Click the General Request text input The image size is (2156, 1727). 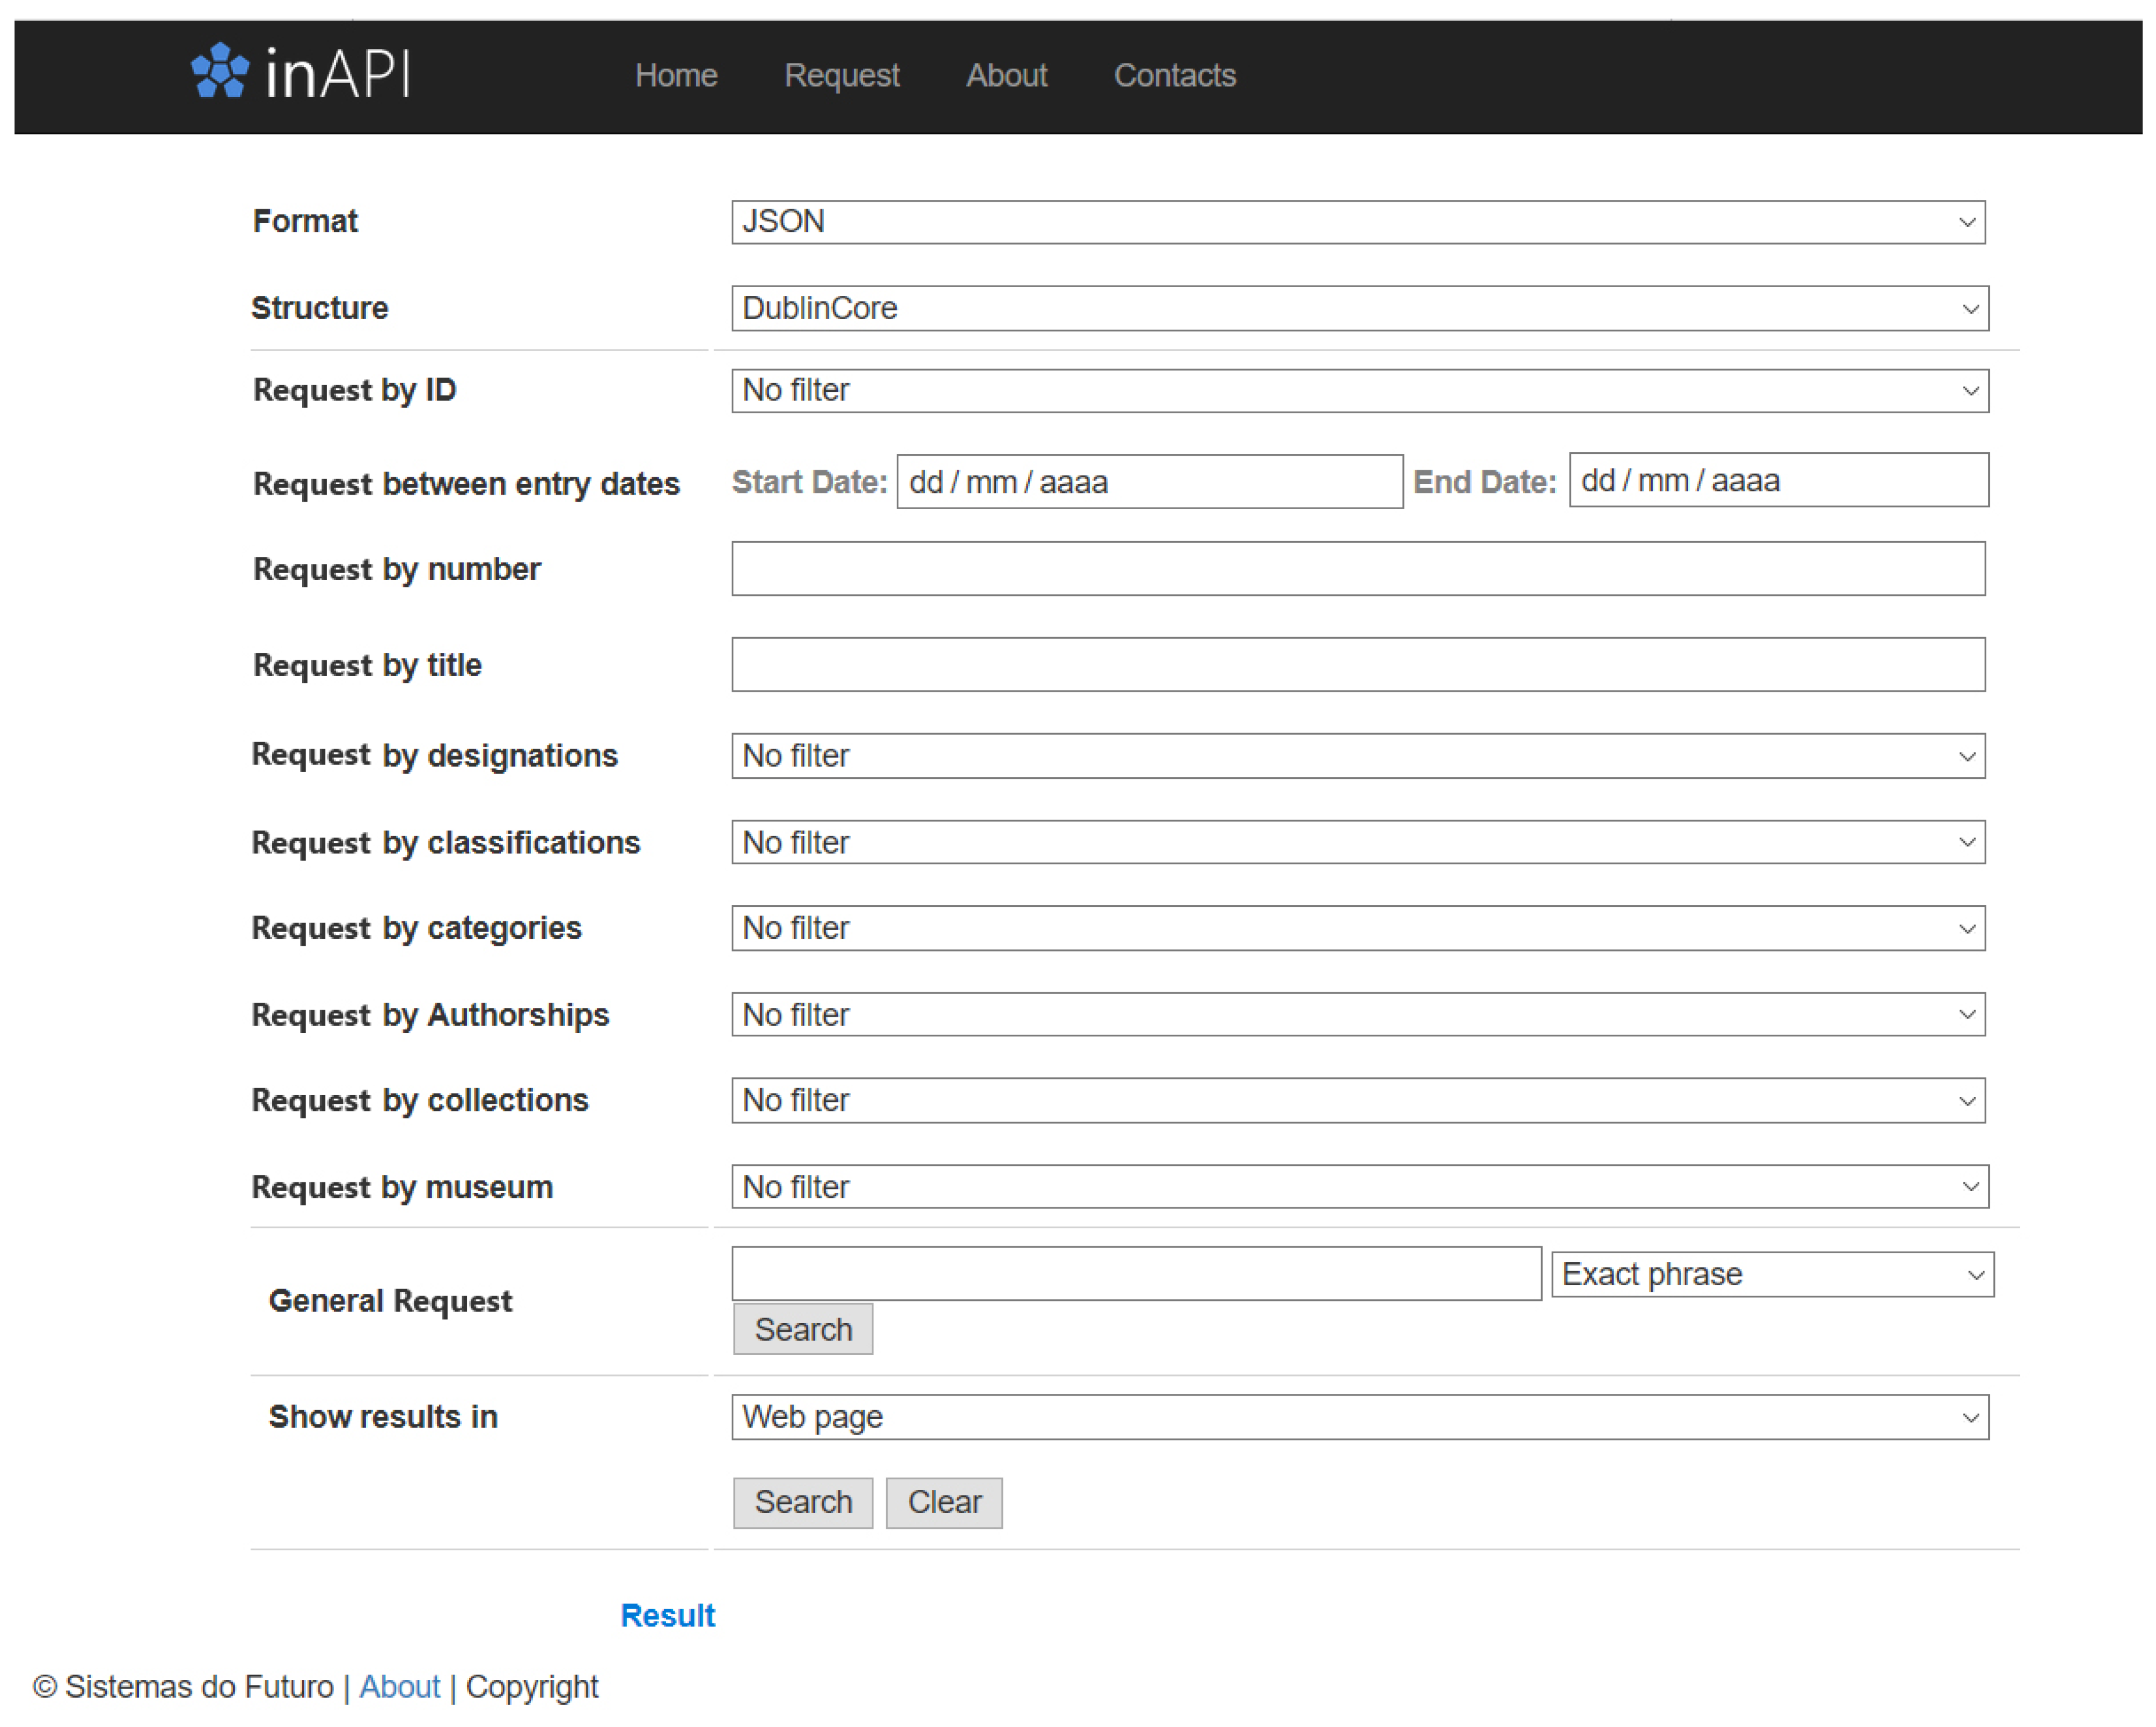pos(1135,1273)
